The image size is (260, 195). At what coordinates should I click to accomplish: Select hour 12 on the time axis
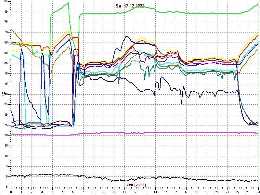[x=135, y=192]
